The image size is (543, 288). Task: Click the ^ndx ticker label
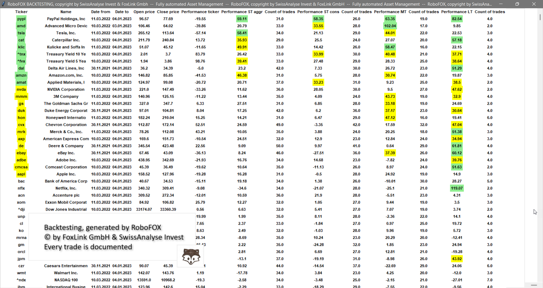coord(21,280)
